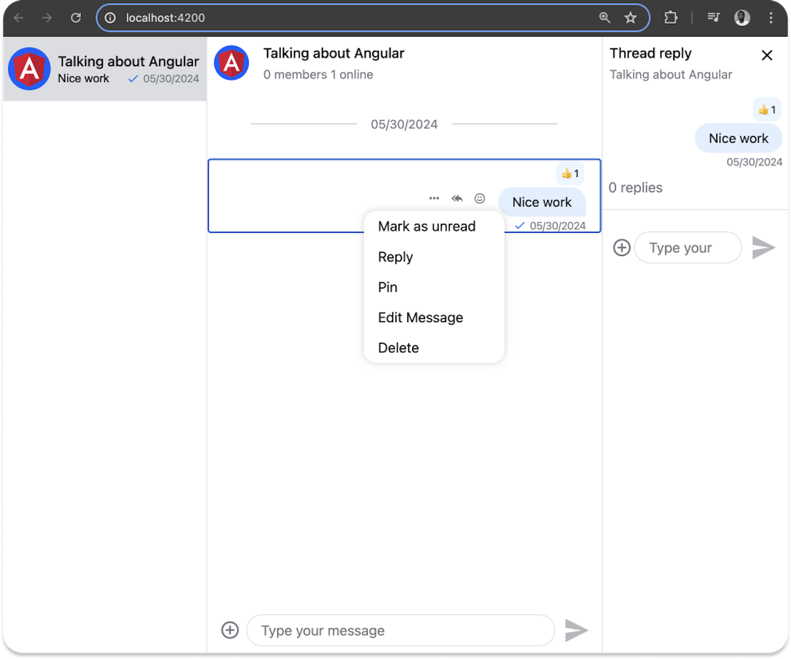Screen dimensions: 791x659
Task: Bookmark the page using the star icon
Action: [x=631, y=18]
